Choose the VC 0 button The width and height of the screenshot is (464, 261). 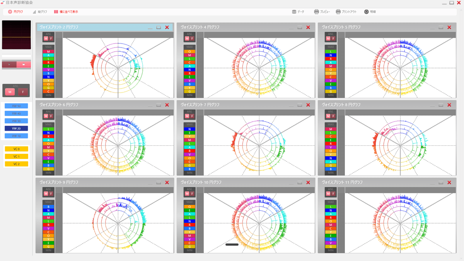16,149
